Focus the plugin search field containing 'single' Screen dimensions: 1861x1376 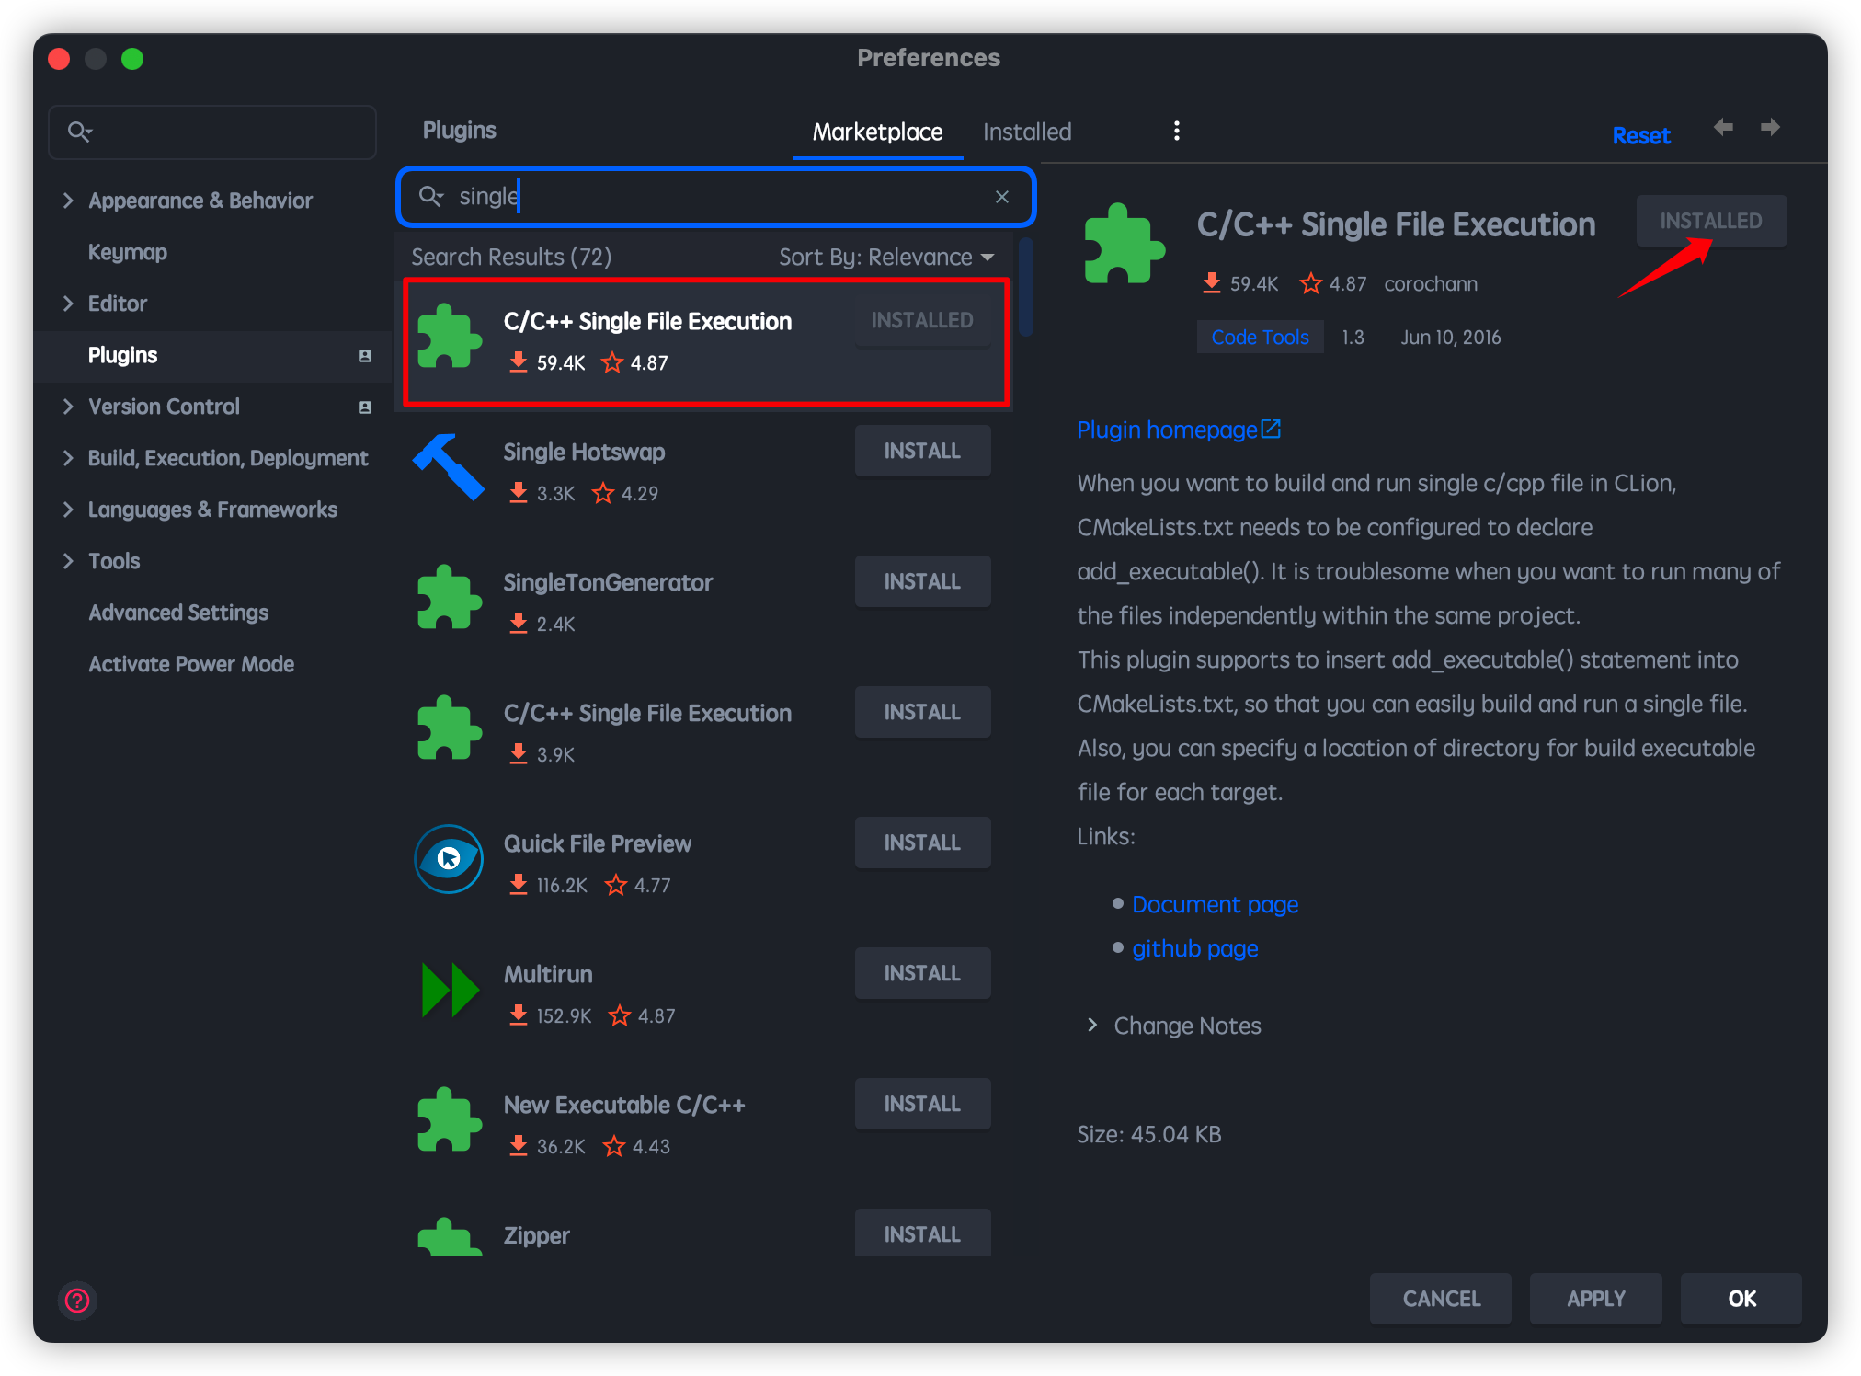(716, 196)
